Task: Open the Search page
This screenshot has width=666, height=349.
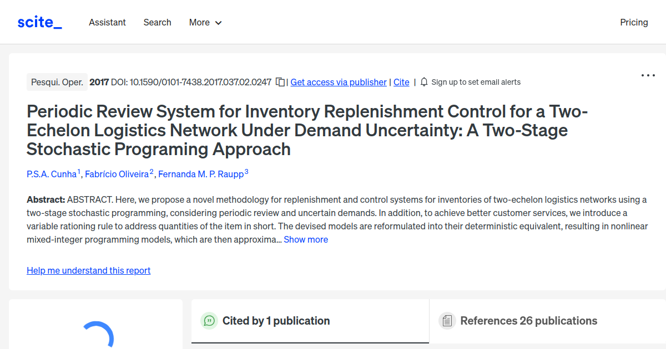Action: click(157, 22)
